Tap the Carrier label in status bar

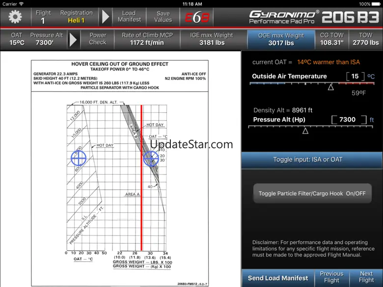pos(10,4)
